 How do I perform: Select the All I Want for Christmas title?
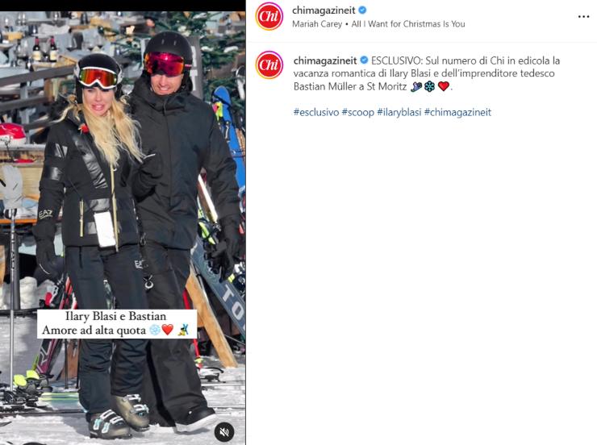pyautogui.click(x=408, y=24)
